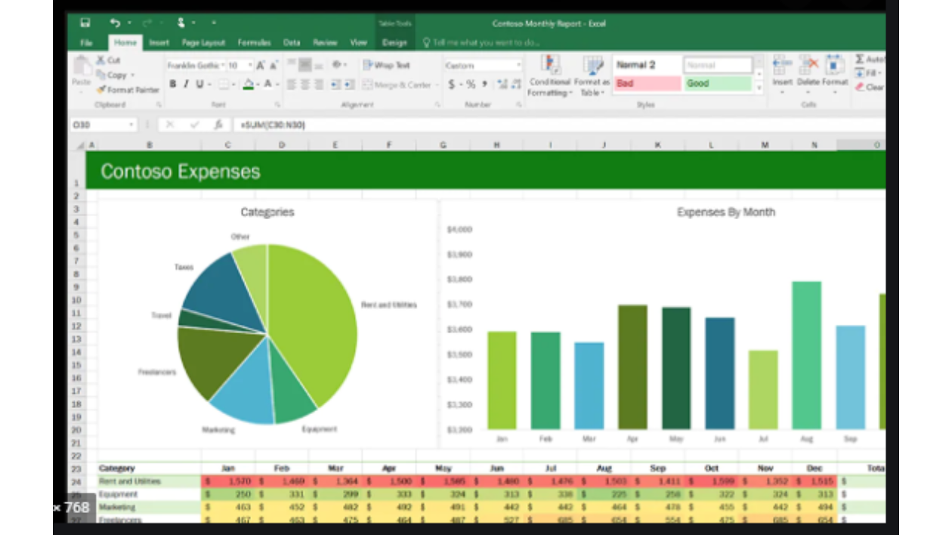Align text to the right

(318, 85)
